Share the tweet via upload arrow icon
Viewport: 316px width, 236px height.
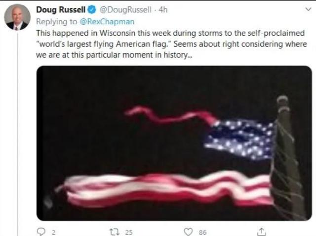(261, 232)
